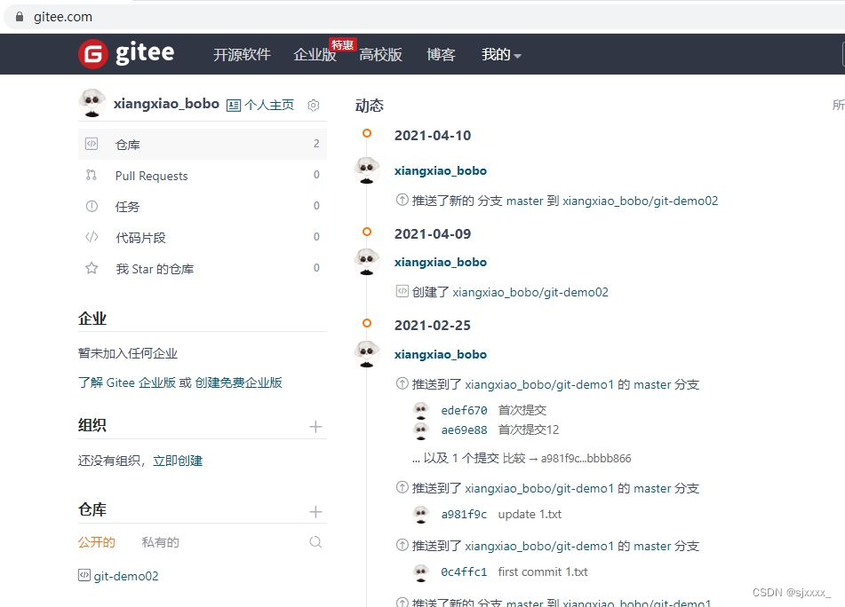Click the 代码片段 code icon
This screenshot has height=607, width=845.
tap(92, 237)
